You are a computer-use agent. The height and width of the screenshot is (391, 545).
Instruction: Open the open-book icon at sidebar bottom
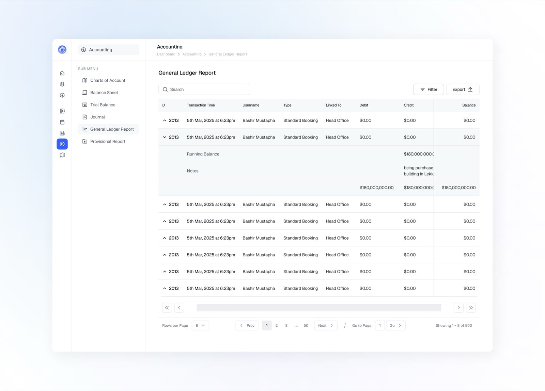(x=62, y=155)
